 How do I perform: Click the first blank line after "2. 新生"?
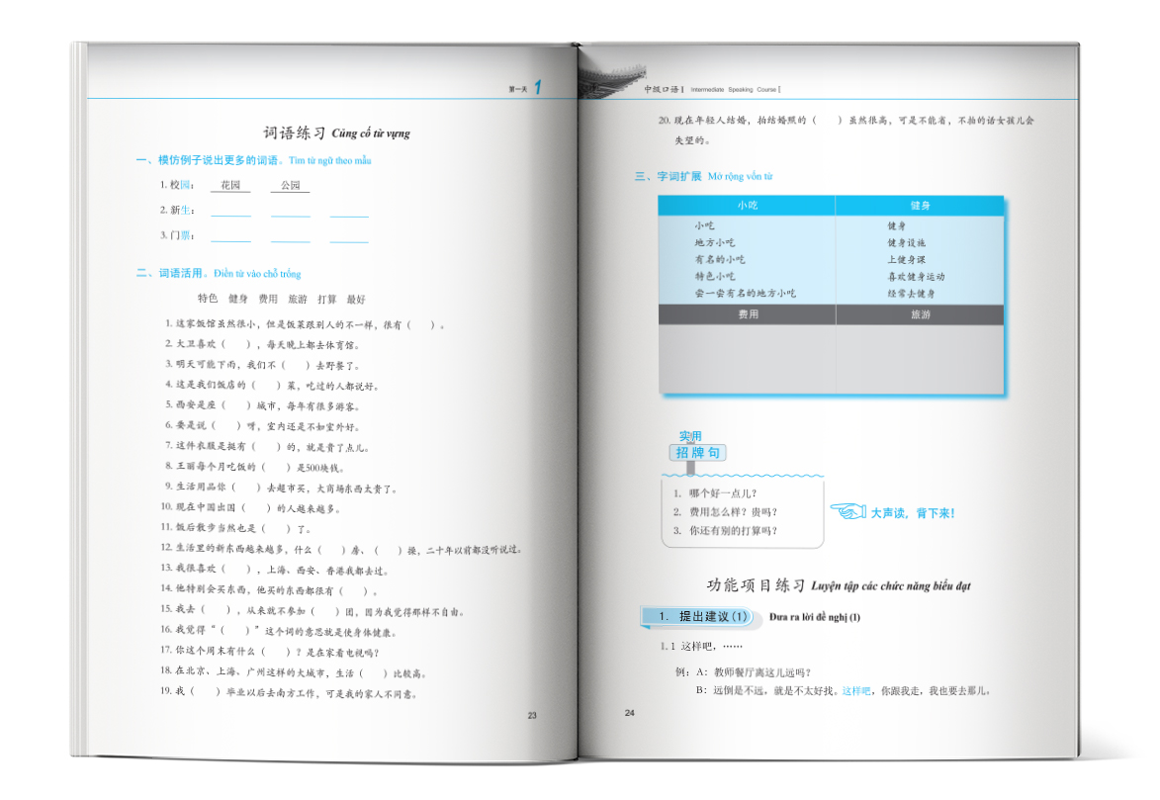click(230, 216)
